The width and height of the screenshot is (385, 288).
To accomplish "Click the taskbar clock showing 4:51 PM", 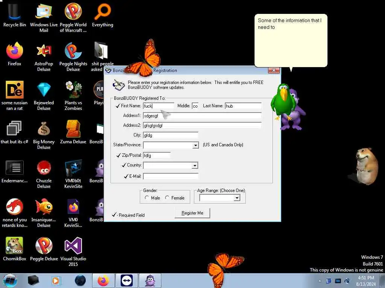I will click(x=366, y=281).
